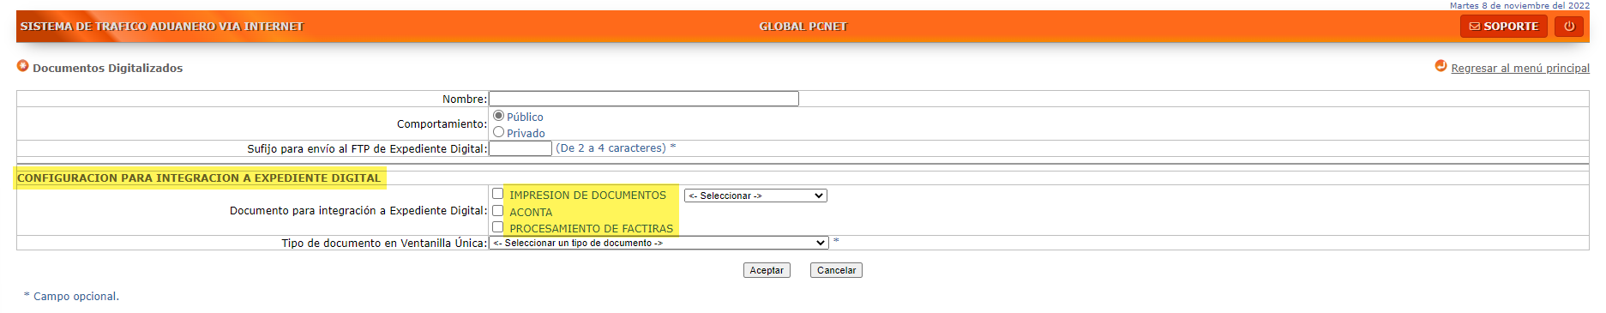Click the date 'Martes 8 de noviembre del 2022'
1606x313 pixels.
(x=1519, y=5)
